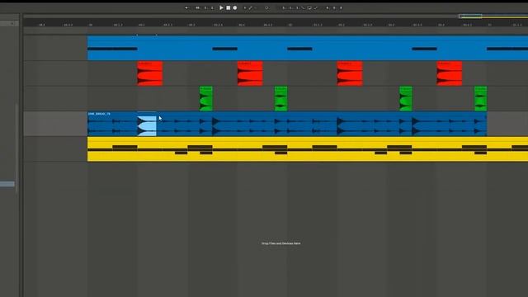Select the second red audio clip
Image resolution: width=528 pixels, height=297 pixels.
(250, 73)
